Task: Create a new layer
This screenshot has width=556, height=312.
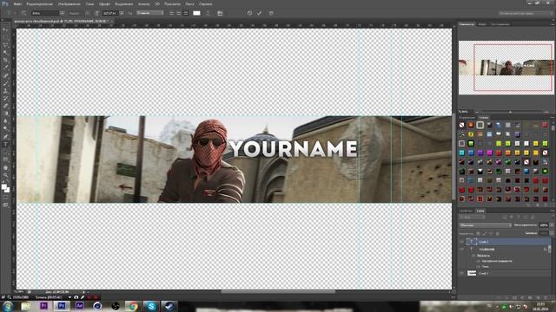Action: (x=538, y=298)
